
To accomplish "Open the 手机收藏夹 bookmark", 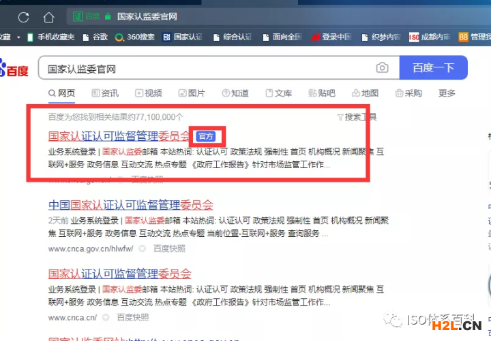I will 51,37.
